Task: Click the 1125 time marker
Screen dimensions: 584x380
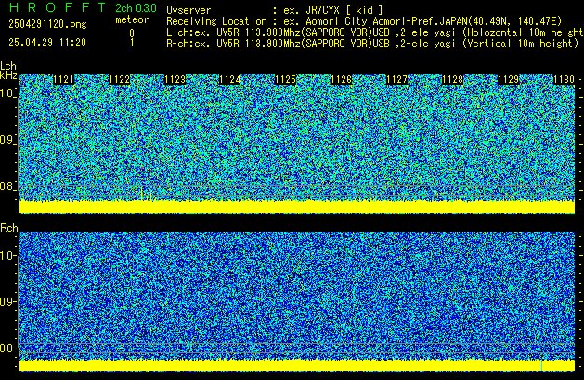Action: coord(285,80)
